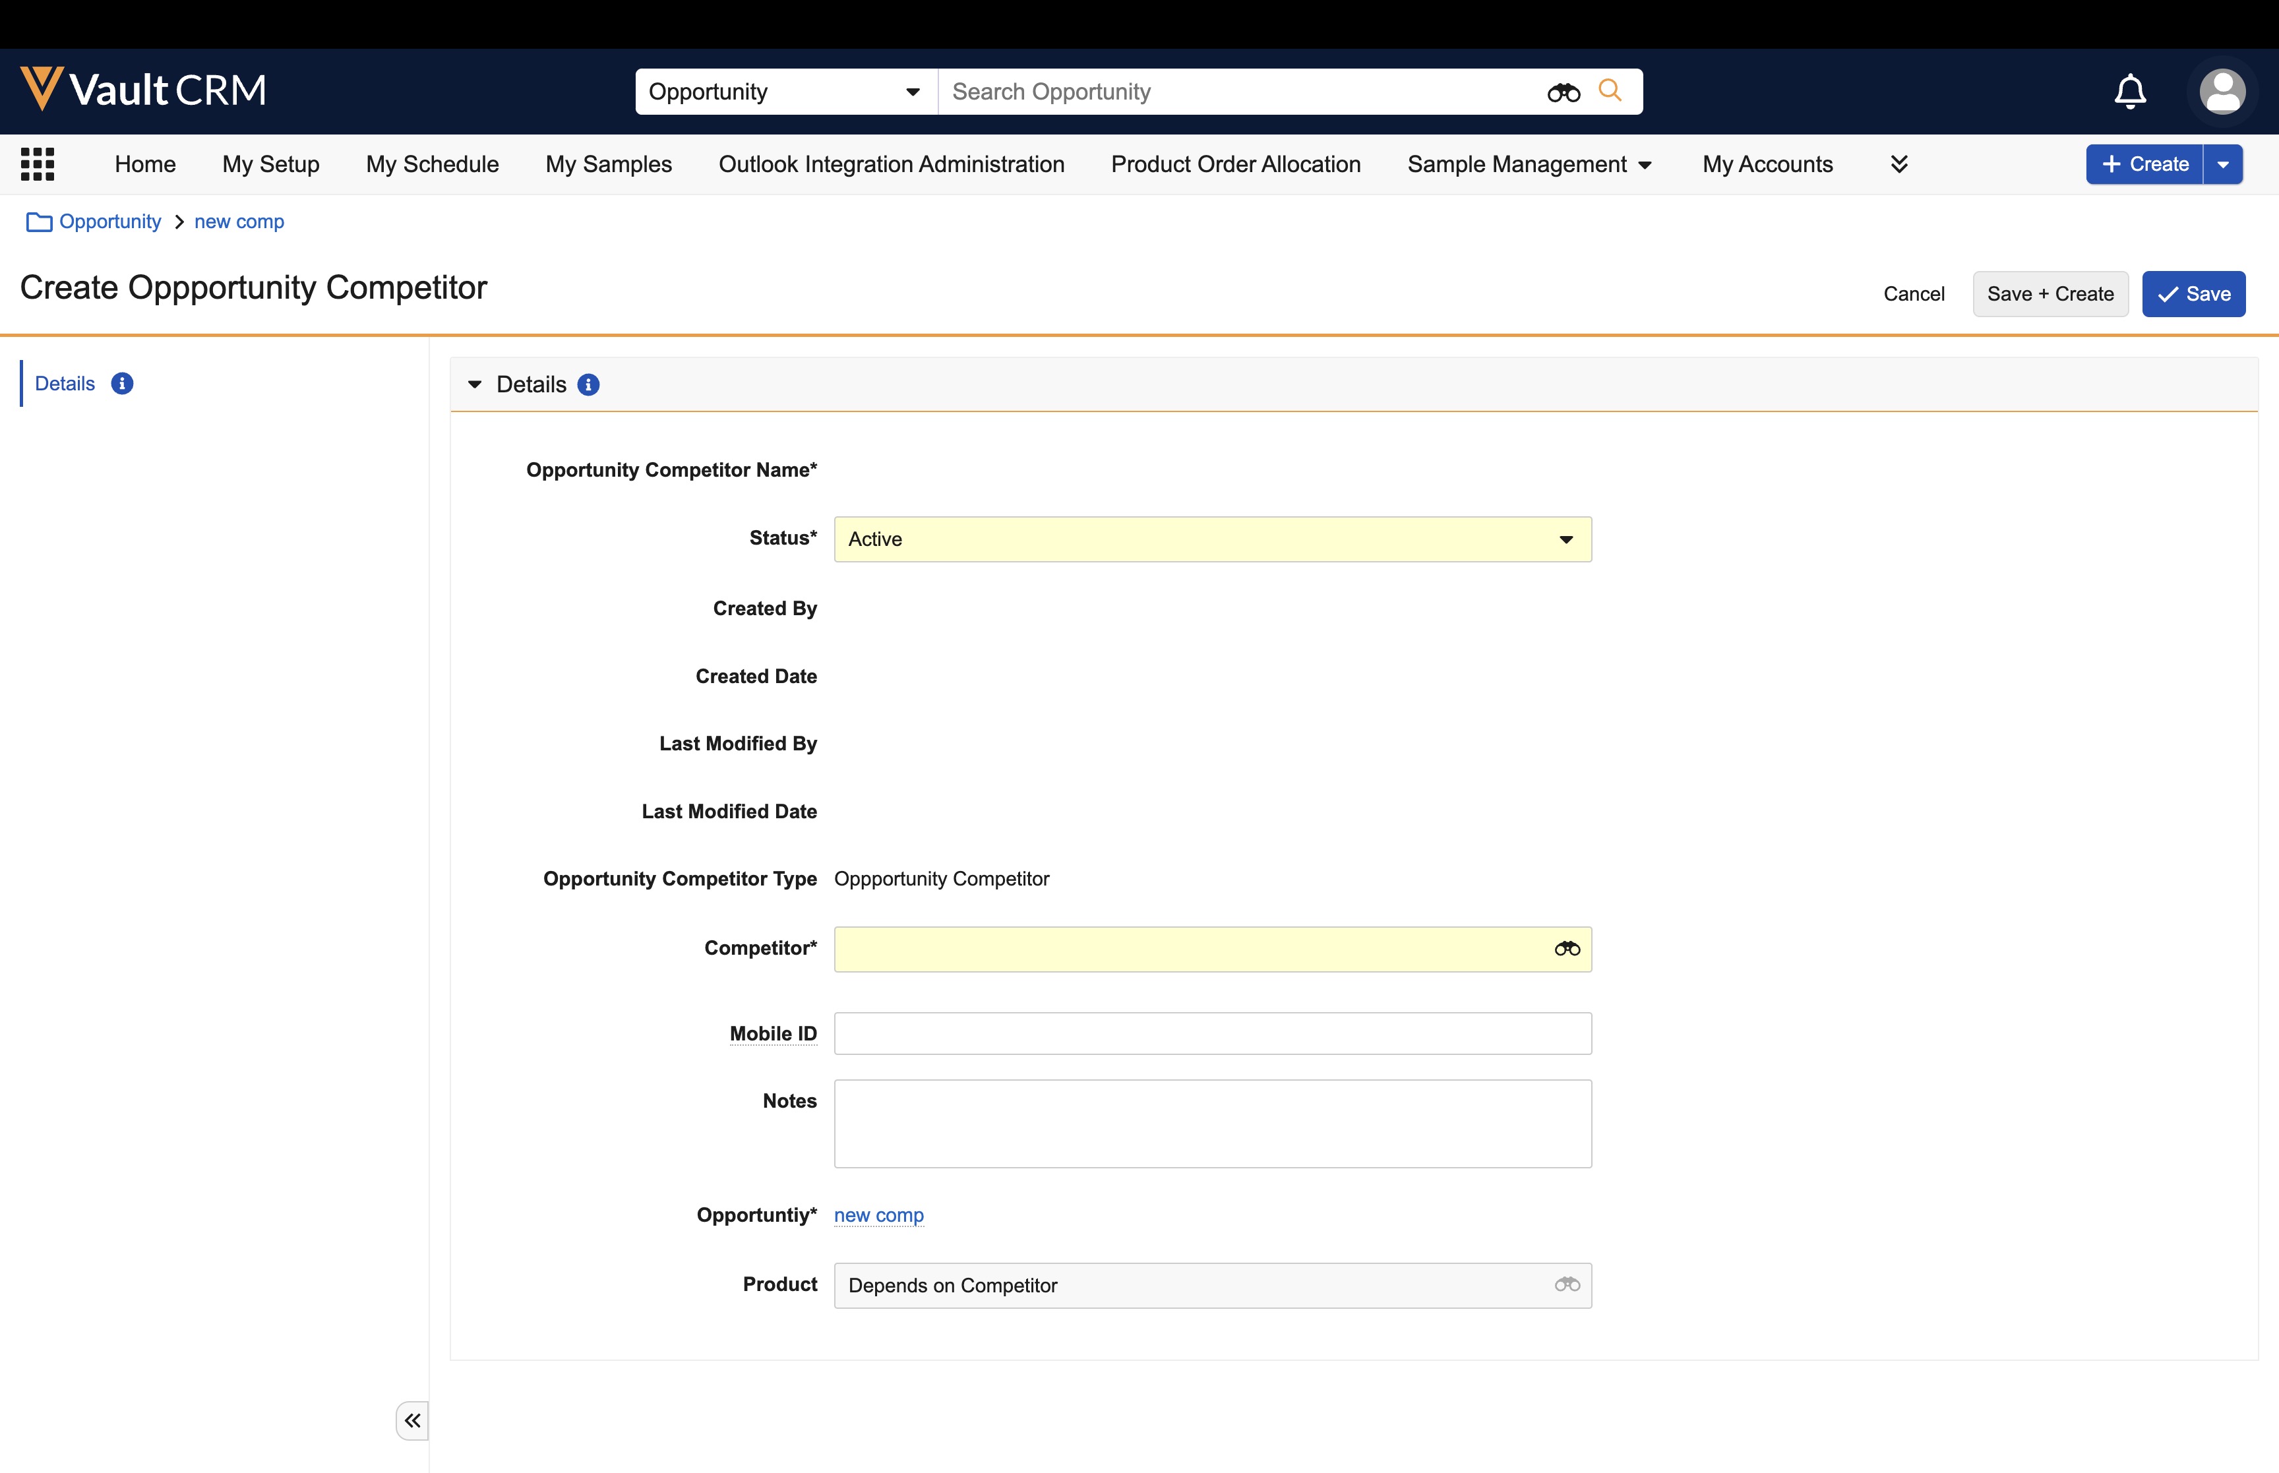This screenshot has height=1473, width=2279.
Task: Open Competitor lookup binoculars icon
Action: coord(1567,949)
